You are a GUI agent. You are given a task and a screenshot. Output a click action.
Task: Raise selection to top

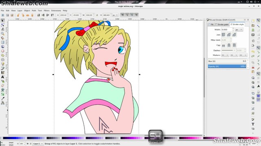click(52, 15)
